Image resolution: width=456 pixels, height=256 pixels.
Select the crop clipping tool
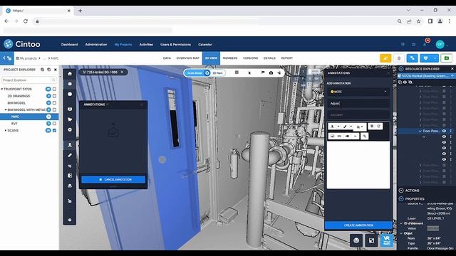coord(70,166)
